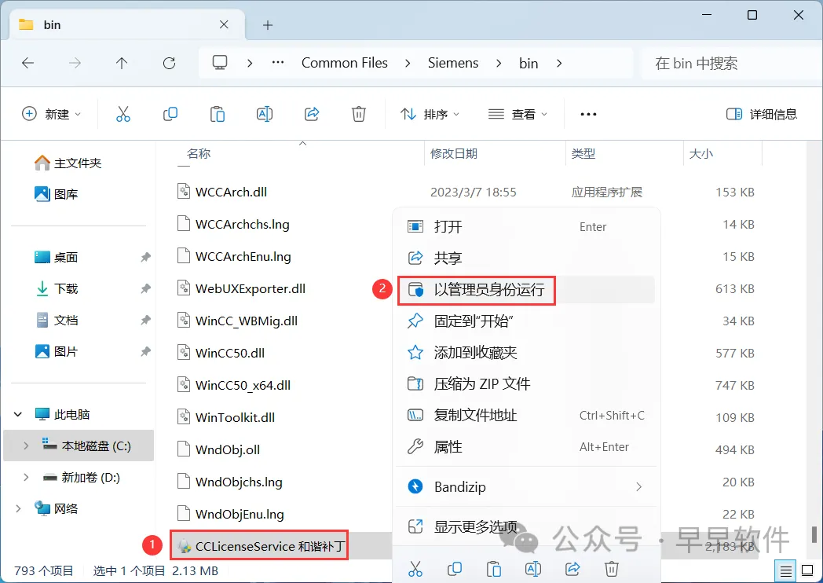
Task: Click the chevron after bin in the address bar
Action: [559, 64]
